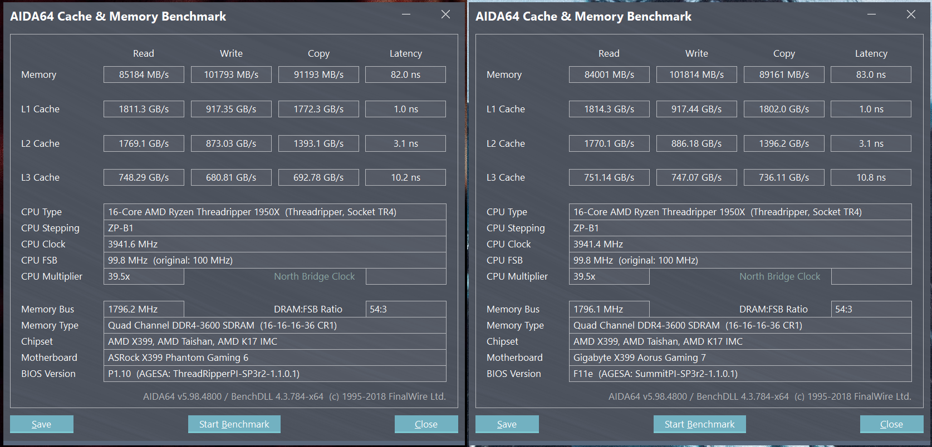Viewport: 932px width, 447px height.
Task: Select Memory Latency value 83.0 ns
Action: [x=871, y=74]
